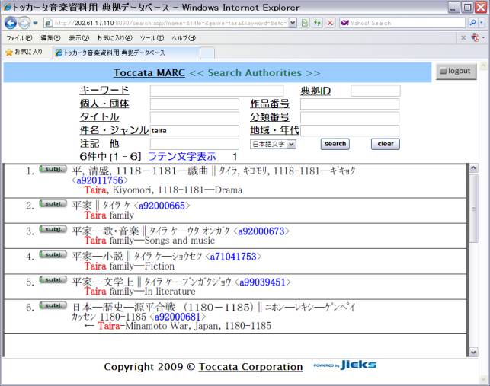Click the 個人・団体 input field

[x=194, y=104]
